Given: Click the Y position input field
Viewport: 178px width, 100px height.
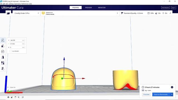Looking at the screenshot, I should click(17, 44).
